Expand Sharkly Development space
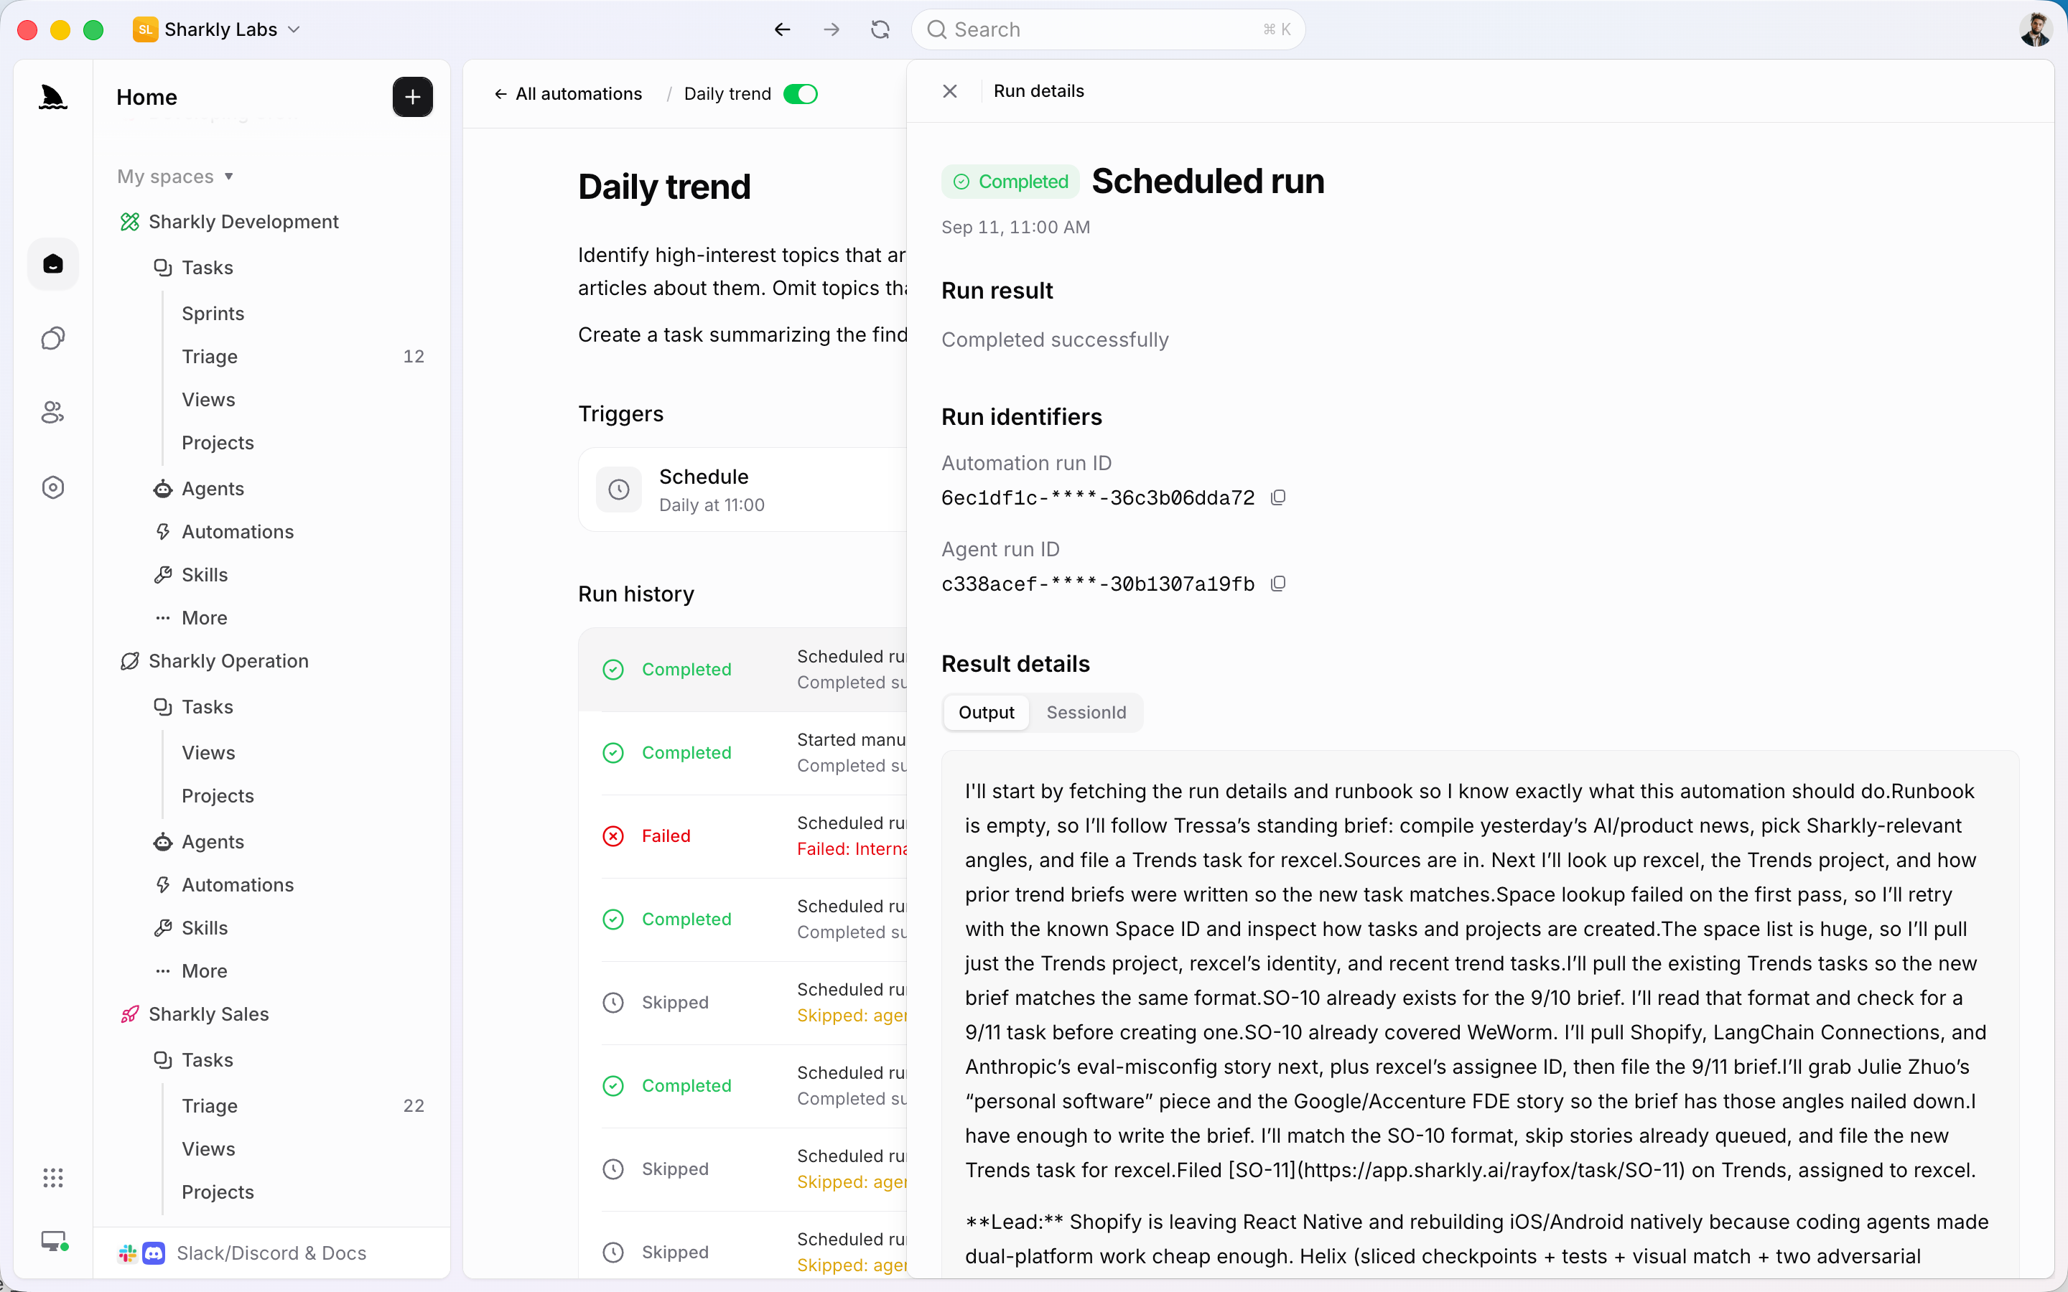This screenshot has width=2068, height=1292. coord(229,223)
